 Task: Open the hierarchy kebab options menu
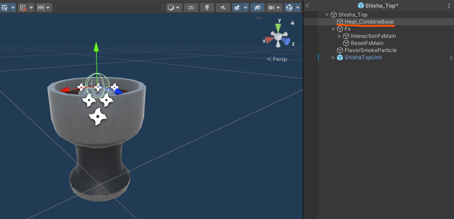[449, 5]
